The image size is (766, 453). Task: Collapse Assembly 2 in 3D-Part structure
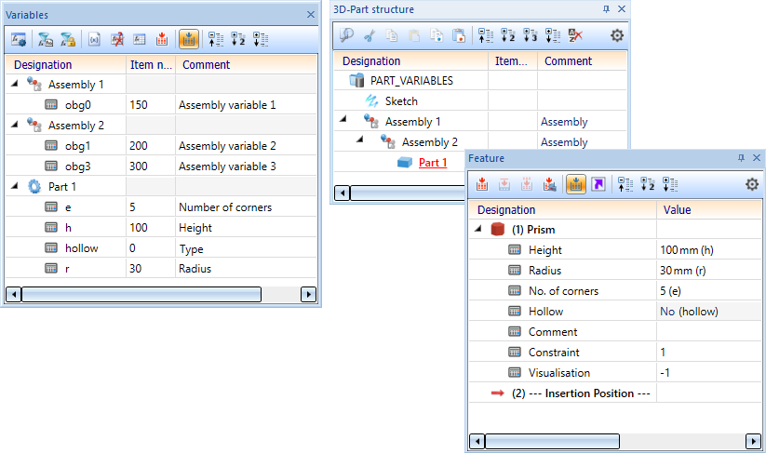(x=360, y=140)
